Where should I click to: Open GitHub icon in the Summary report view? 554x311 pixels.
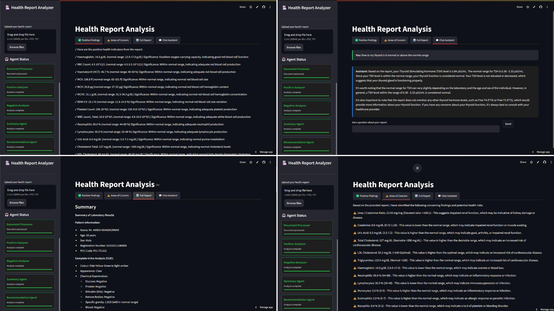(264, 162)
